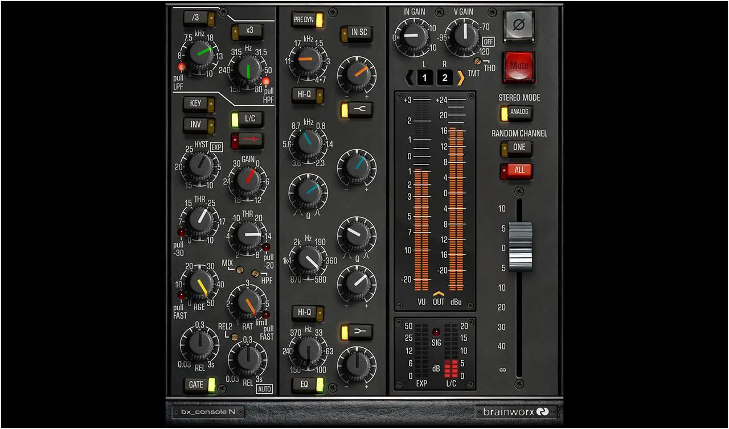Toggle the EQ in/out button
This screenshot has height=429, width=729.
coord(308,385)
